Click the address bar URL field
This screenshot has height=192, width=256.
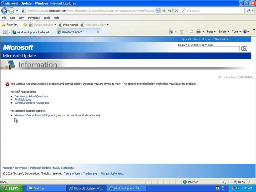tap(90, 11)
